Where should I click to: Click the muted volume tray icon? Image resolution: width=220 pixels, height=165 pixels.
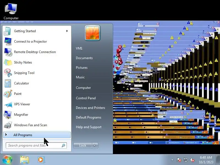click(x=192, y=160)
